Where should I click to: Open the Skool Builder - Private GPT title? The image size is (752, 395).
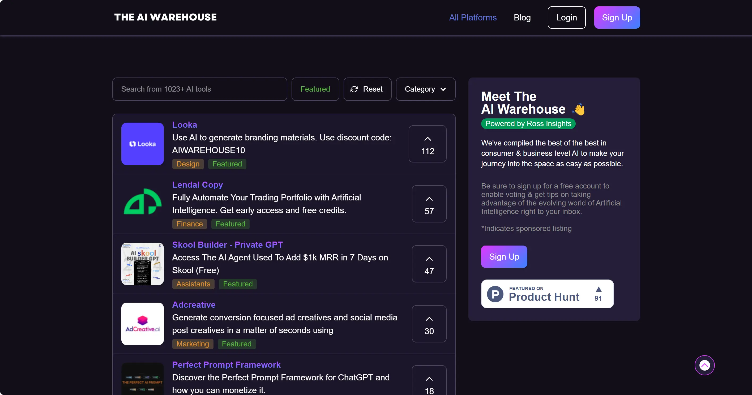[x=227, y=245]
